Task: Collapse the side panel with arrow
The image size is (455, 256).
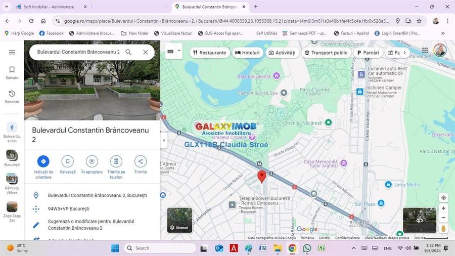Action: (164, 141)
